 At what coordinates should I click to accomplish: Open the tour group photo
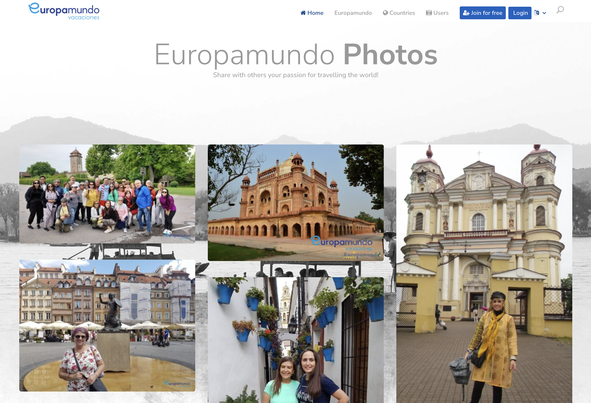click(x=107, y=194)
